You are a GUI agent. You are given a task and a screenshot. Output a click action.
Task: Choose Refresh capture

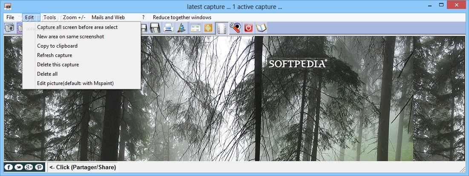tap(82, 55)
